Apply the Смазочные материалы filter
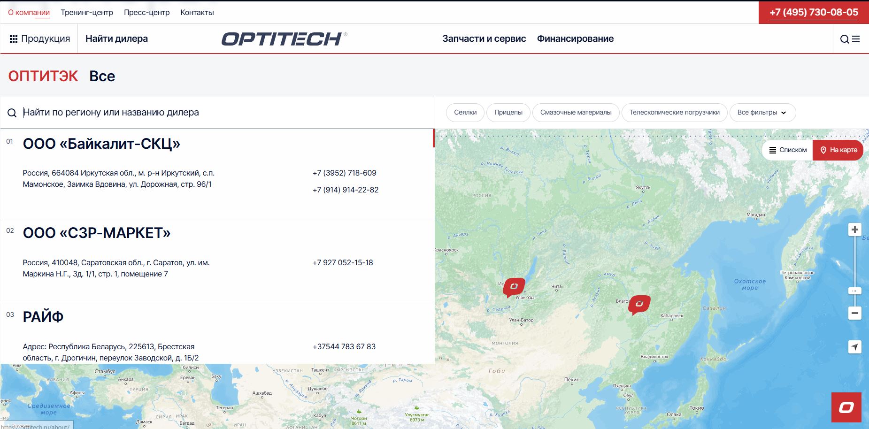Viewport: 869px width, 429px height. coord(576,113)
